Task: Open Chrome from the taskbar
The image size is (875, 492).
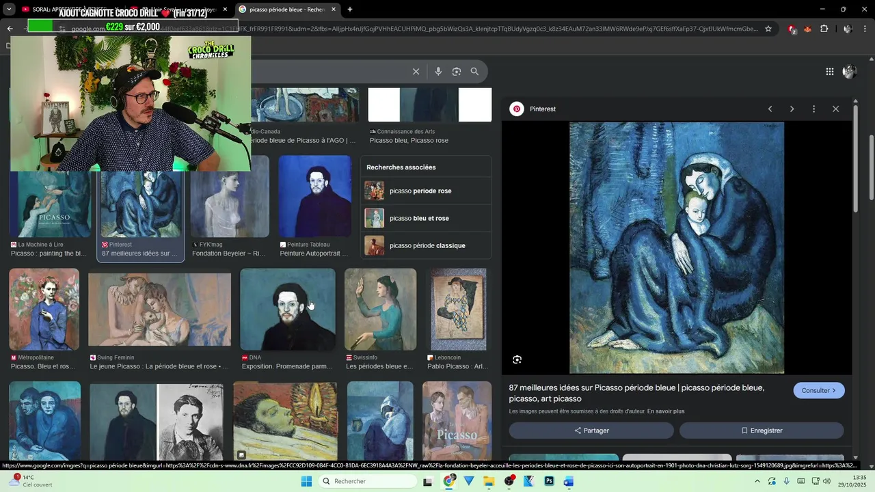Action: 448,481
